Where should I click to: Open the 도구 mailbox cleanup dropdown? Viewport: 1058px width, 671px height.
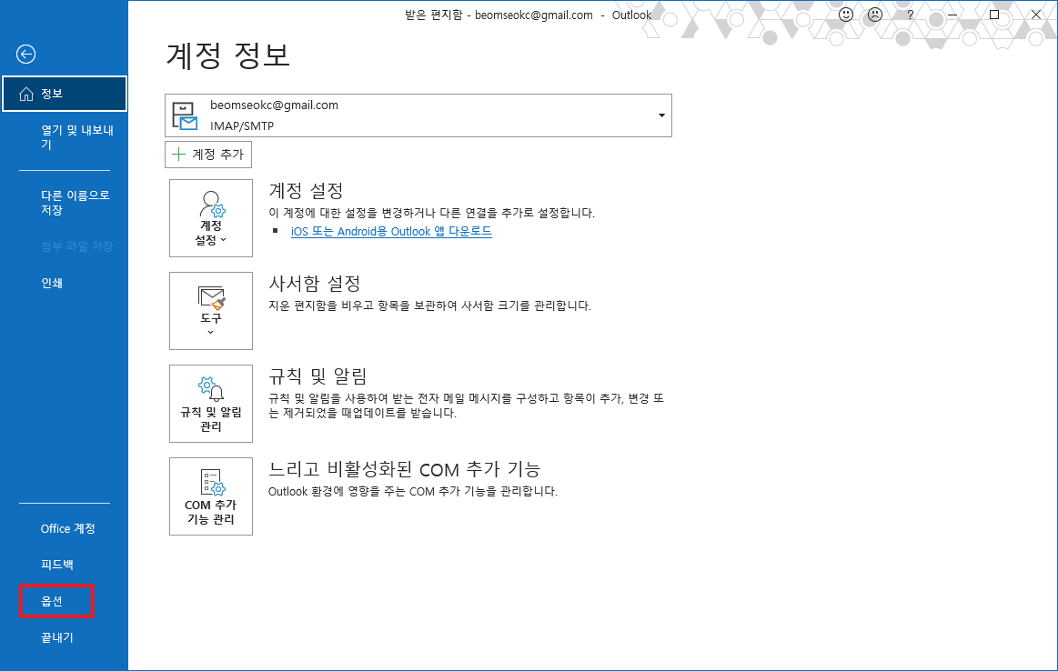(x=211, y=311)
